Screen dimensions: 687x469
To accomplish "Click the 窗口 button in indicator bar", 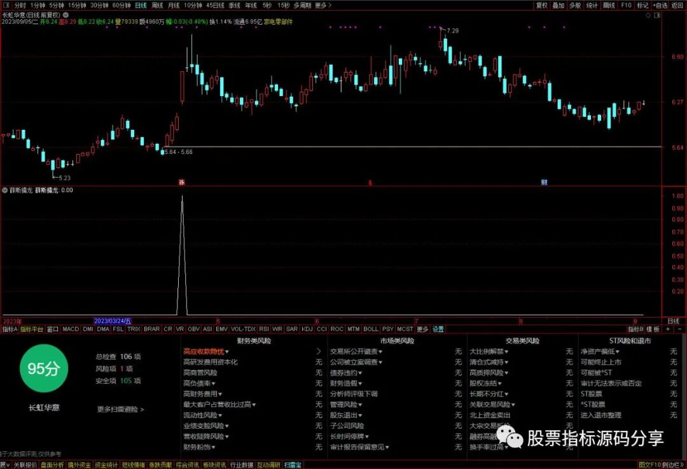I will coord(53,329).
